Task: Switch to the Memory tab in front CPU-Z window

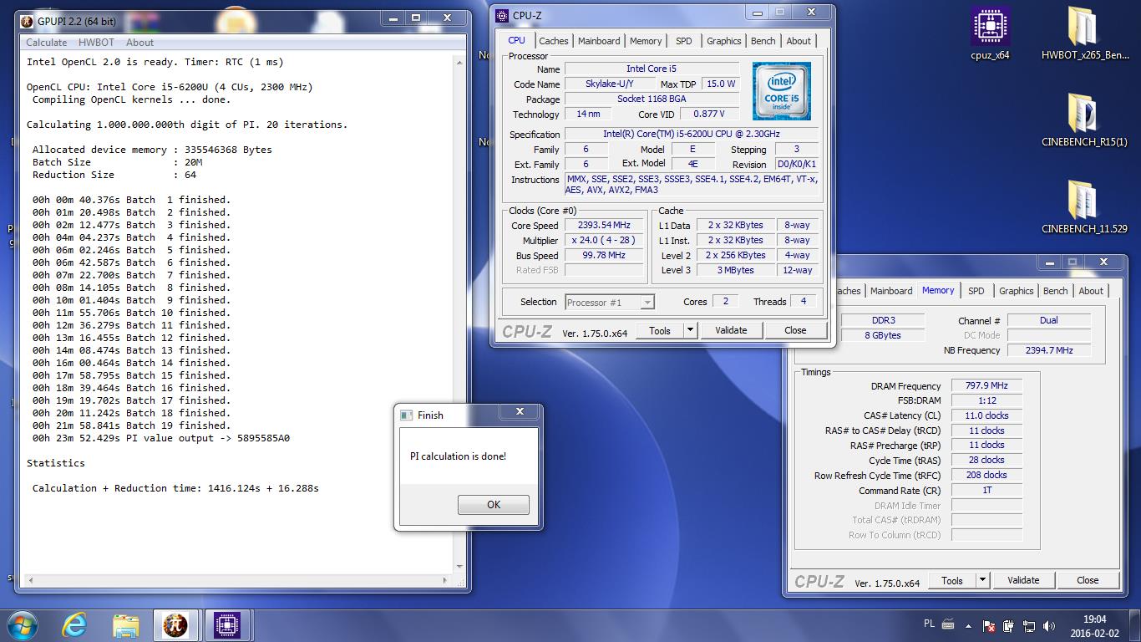Action: point(646,41)
